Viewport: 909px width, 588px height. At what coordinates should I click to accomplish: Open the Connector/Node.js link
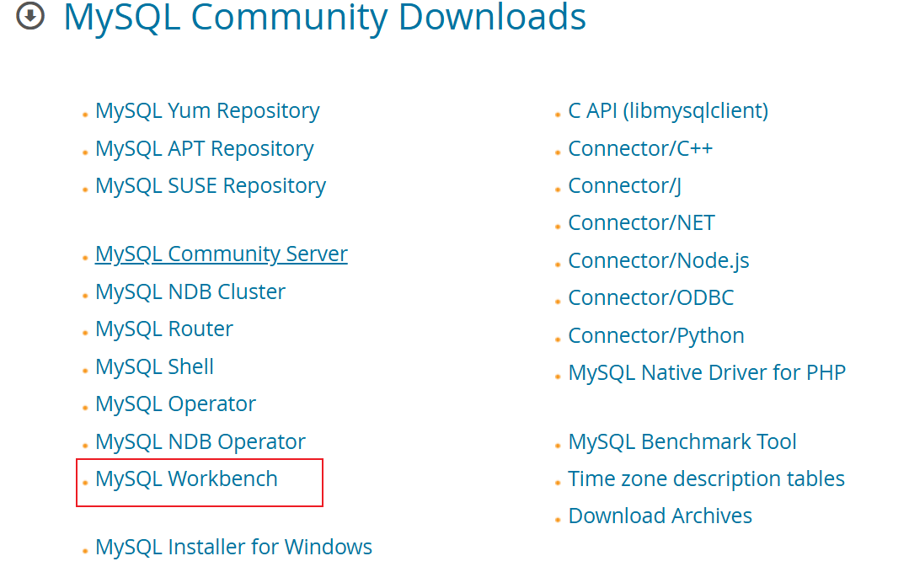[x=659, y=261]
